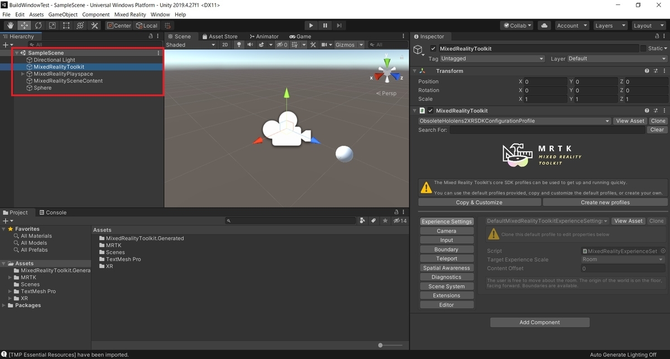Open the Gizmos dropdown
670x359 pixels.
(350, 45)
